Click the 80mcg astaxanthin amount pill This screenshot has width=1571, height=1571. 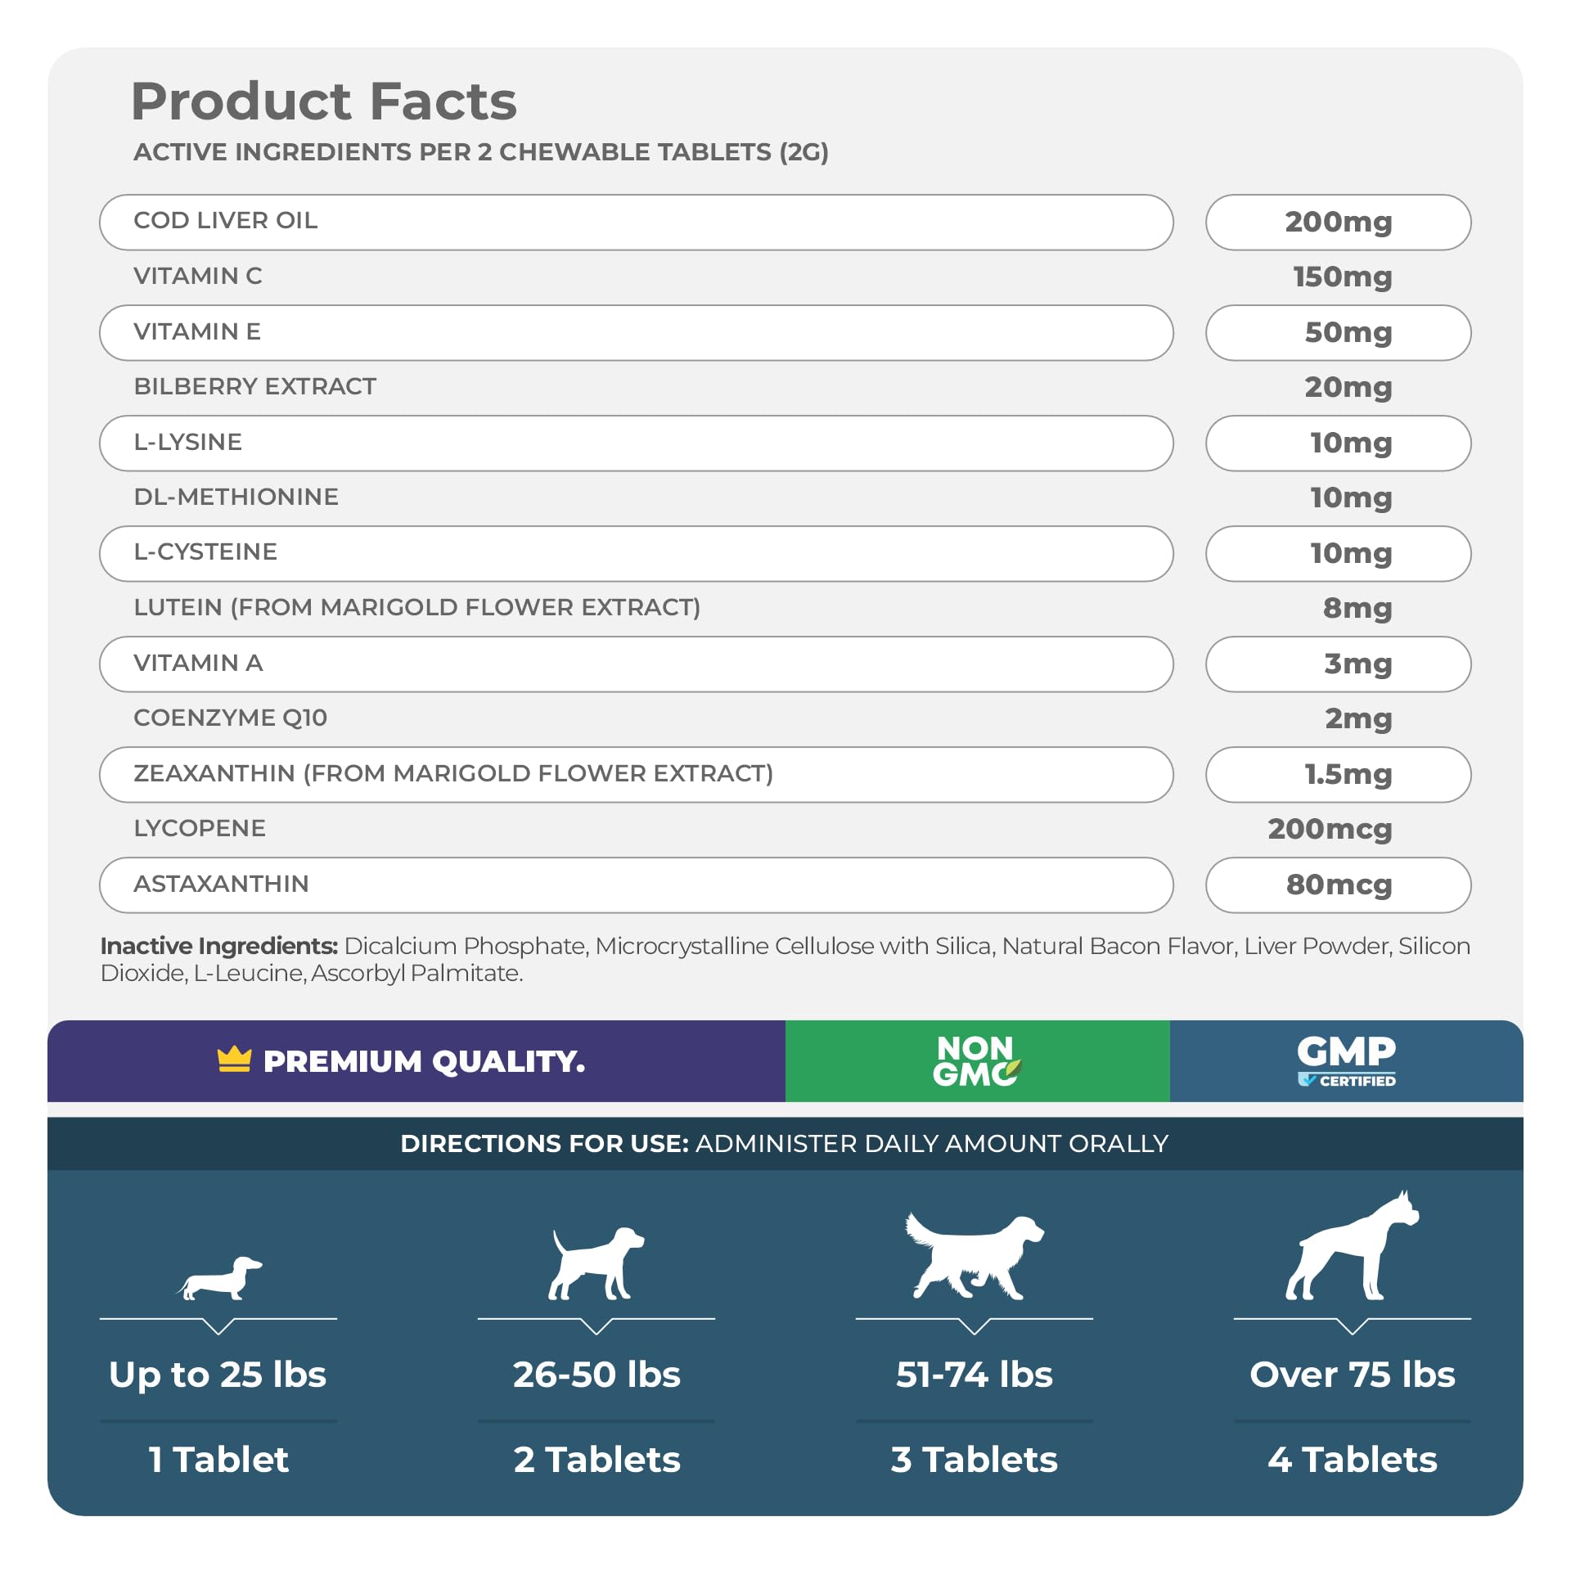[x=1338, y=885]
